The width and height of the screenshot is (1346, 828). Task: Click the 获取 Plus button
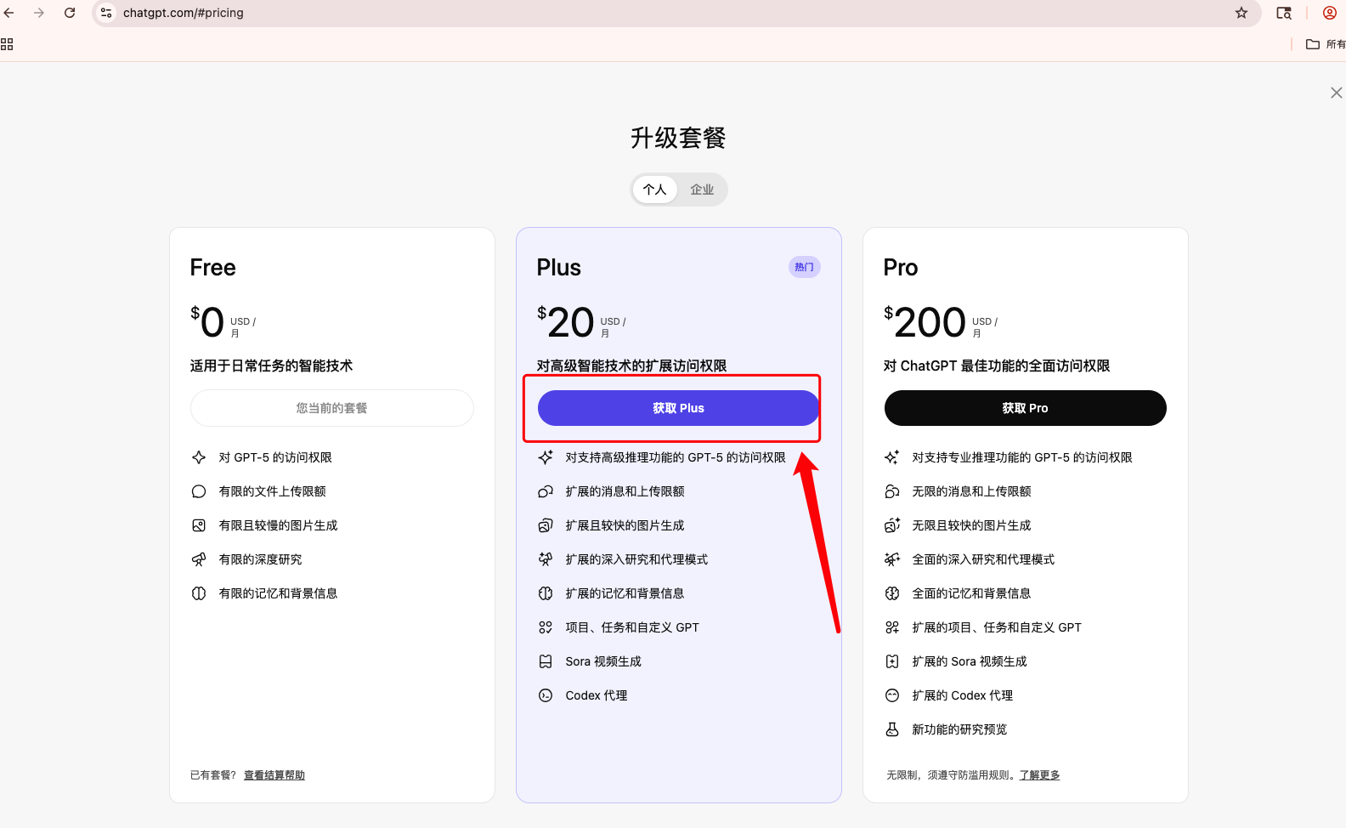678,408
